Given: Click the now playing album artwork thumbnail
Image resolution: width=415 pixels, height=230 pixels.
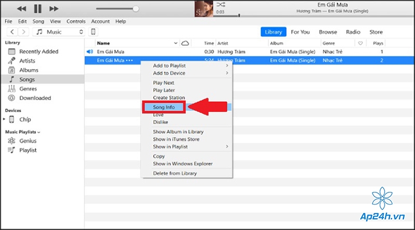Looking at the screenshot, I should point(204,9).
